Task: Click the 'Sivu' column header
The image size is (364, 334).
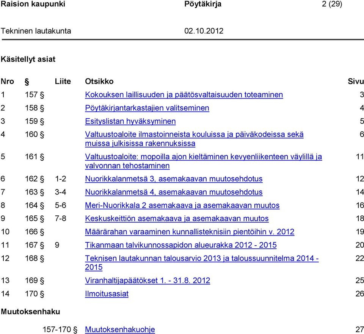Action: 356,81
